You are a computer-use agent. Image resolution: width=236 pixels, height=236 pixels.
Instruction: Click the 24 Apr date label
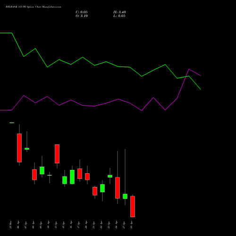click(116, 225)
